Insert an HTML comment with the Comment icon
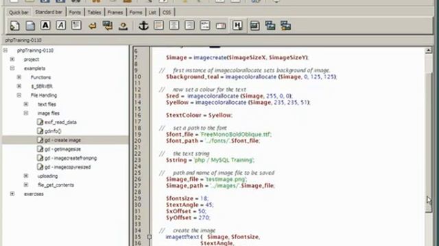 click(x=205, y=26)
